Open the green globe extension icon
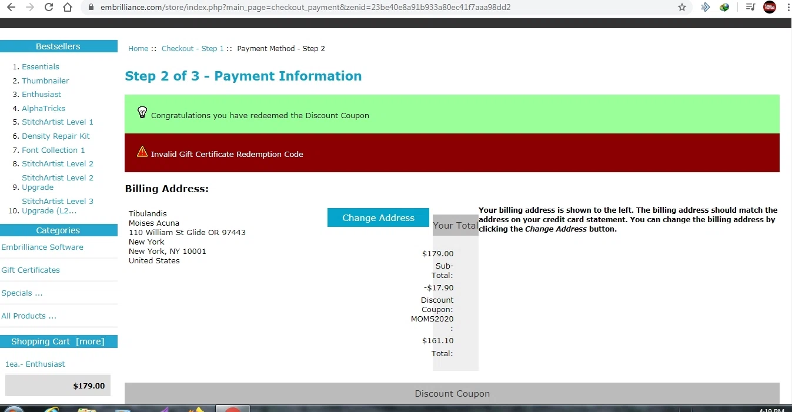 724,8
